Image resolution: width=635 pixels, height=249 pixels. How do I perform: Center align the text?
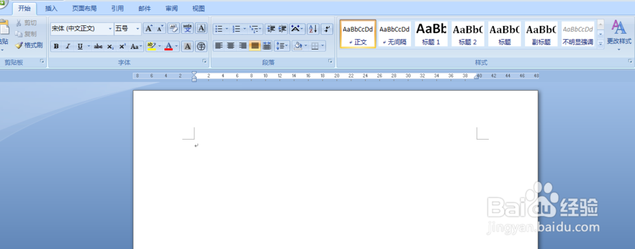[x=231, y=46]
